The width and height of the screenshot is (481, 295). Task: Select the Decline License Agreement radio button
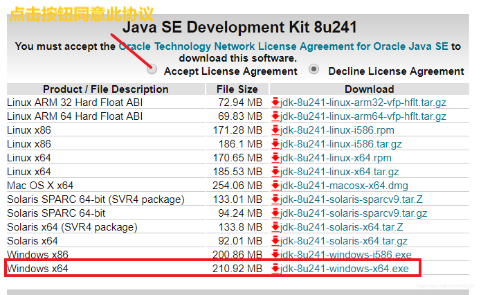(314, 69)
